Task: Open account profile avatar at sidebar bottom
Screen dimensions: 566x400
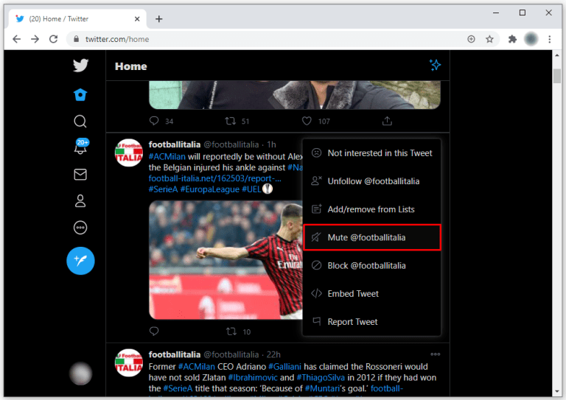Action: point(80,373)
